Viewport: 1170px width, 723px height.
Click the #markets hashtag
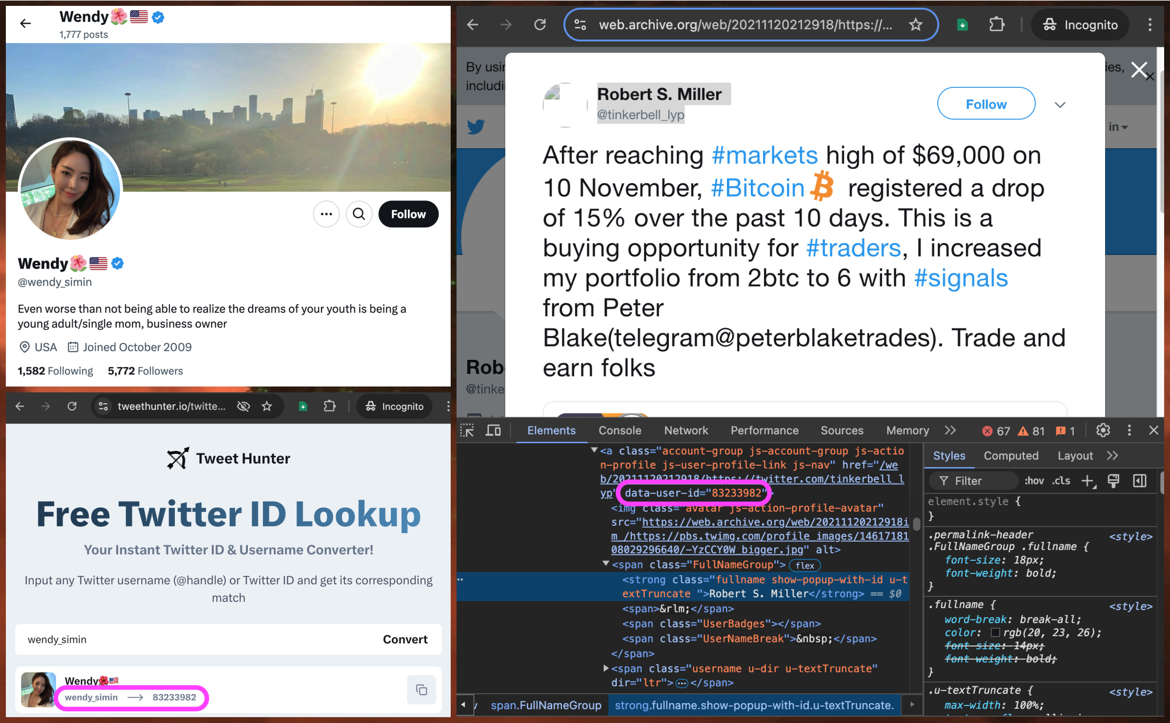coord(764,155)
